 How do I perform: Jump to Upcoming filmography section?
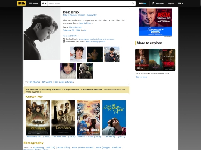pos(38,147)
